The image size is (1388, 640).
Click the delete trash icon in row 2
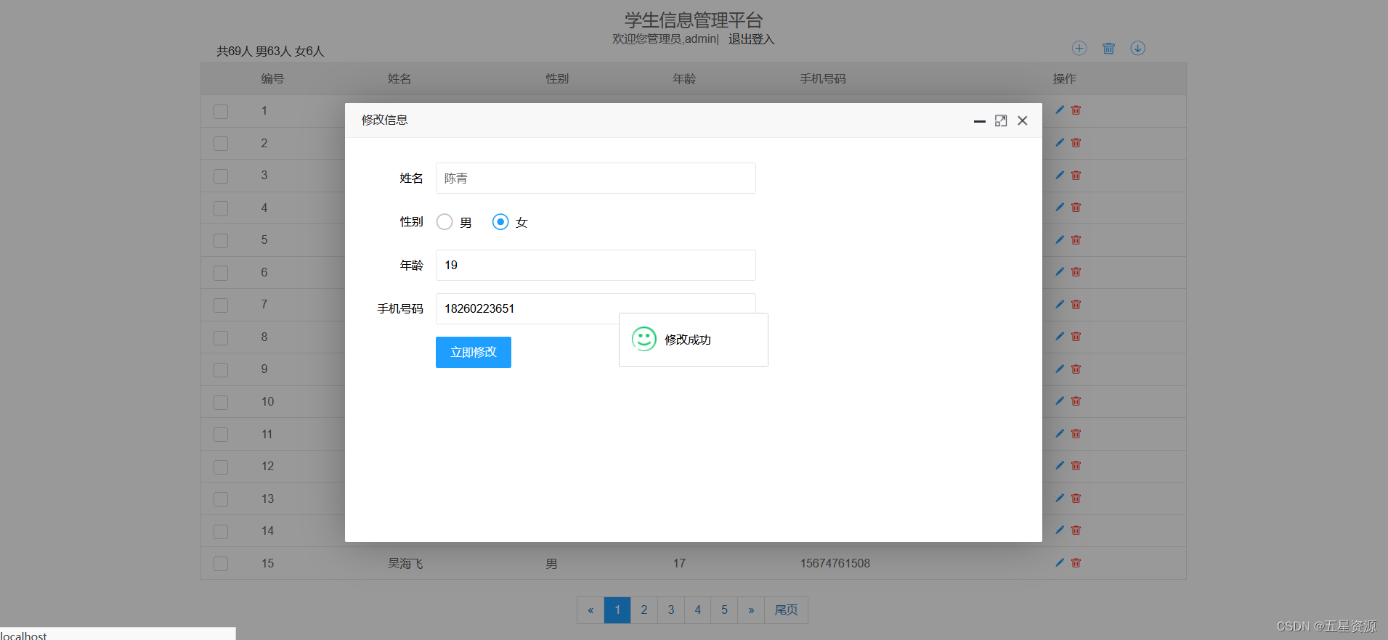[1076, 143]
